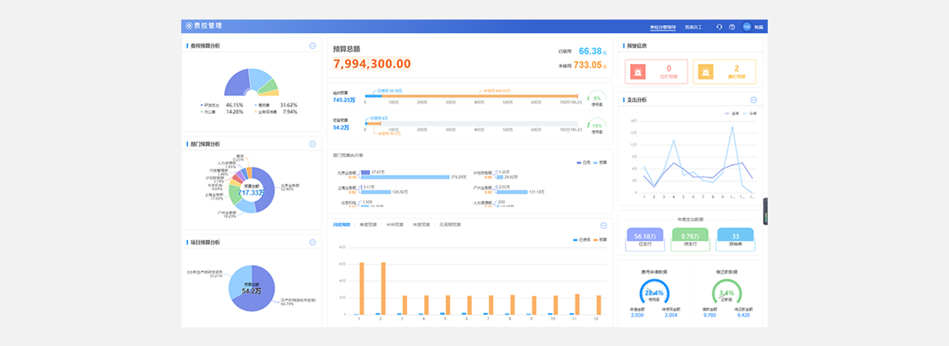Image resolution: width=949 pixels, height=346 pixels.
Task: Toggle 已使用 legend in monthly bar chart
Action: click(x=580, y=240)
